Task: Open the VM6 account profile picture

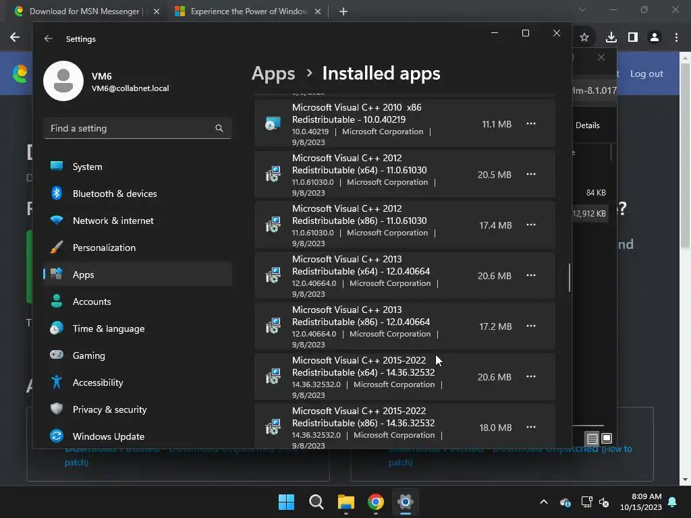Action: (63, 81)
